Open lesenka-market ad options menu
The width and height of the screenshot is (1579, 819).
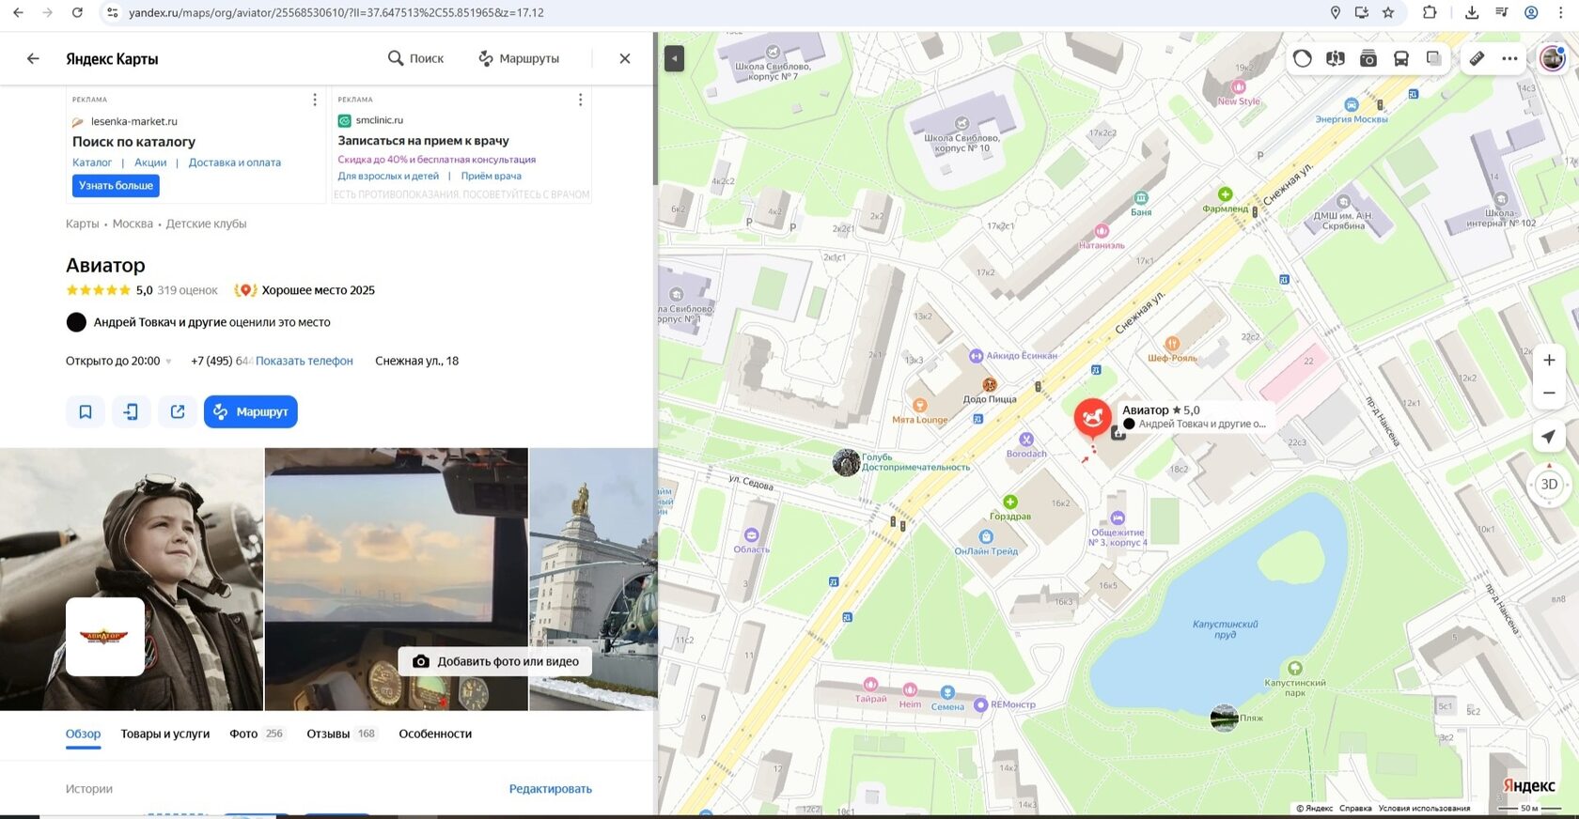point(315,100)
